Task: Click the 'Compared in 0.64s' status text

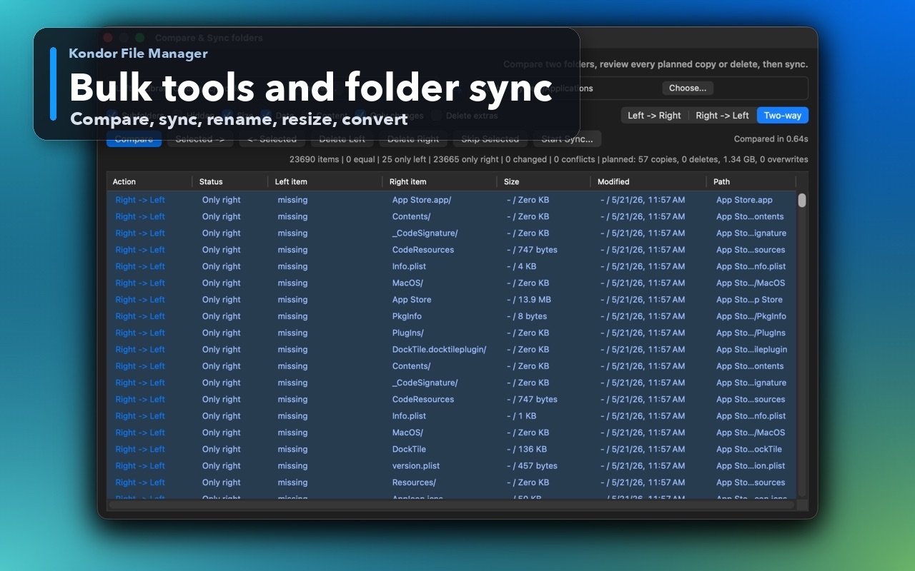Action: [x=771, y=139]
